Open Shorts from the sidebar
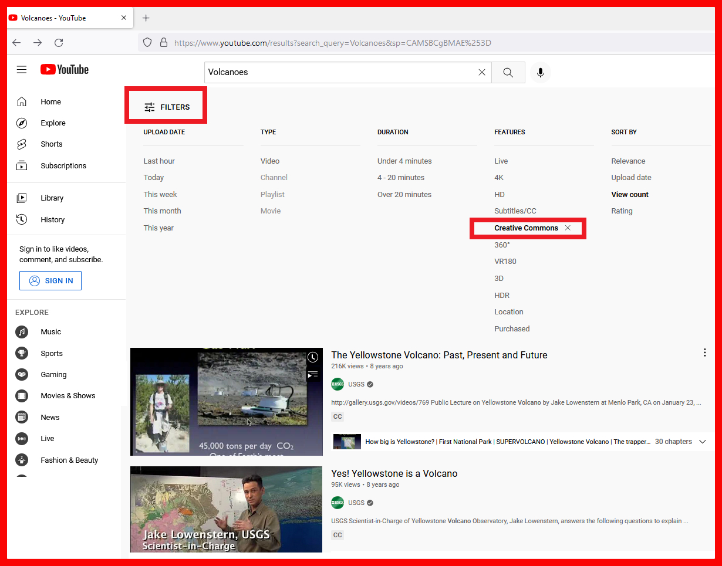 click(x=51, y=144)
